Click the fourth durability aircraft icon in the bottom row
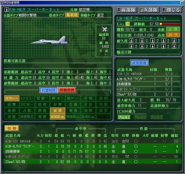 pyautogui.click(x=163, y=46)
